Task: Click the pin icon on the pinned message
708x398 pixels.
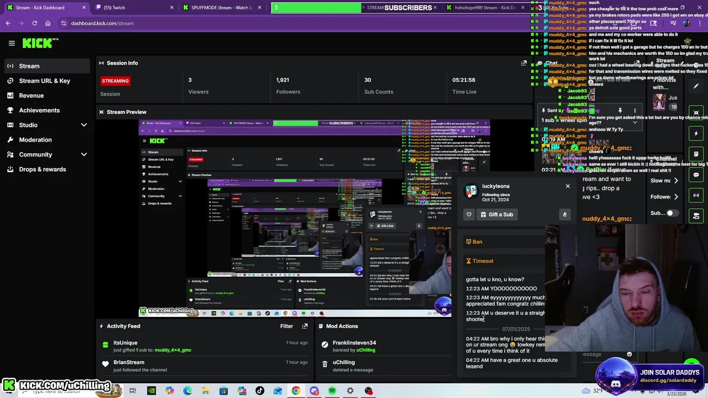Action: (620, 111)
